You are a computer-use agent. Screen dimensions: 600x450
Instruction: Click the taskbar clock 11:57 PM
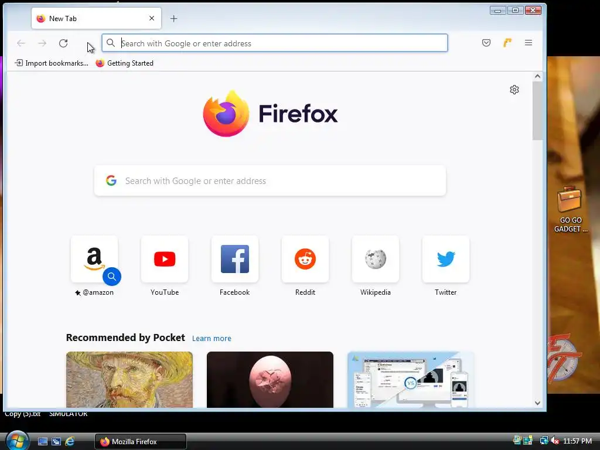(x=577, y=441)
